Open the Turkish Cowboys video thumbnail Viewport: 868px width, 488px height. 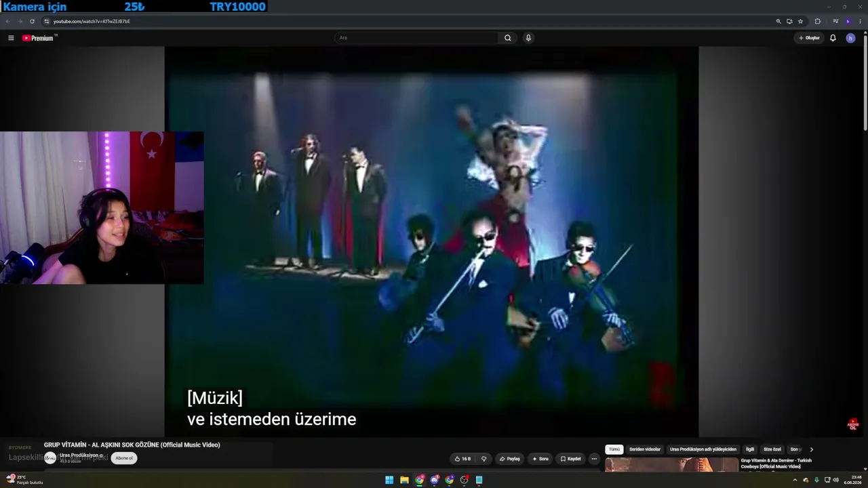(671, 465)
